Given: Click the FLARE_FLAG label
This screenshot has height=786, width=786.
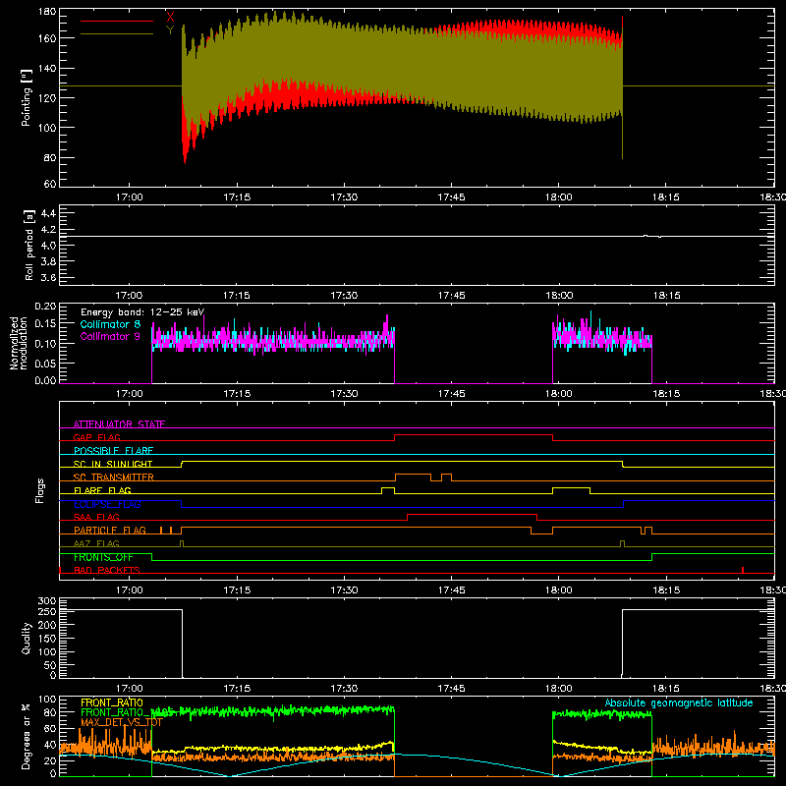Looking at the screenshot, I should pyautogui.click(x=102, y=490).
